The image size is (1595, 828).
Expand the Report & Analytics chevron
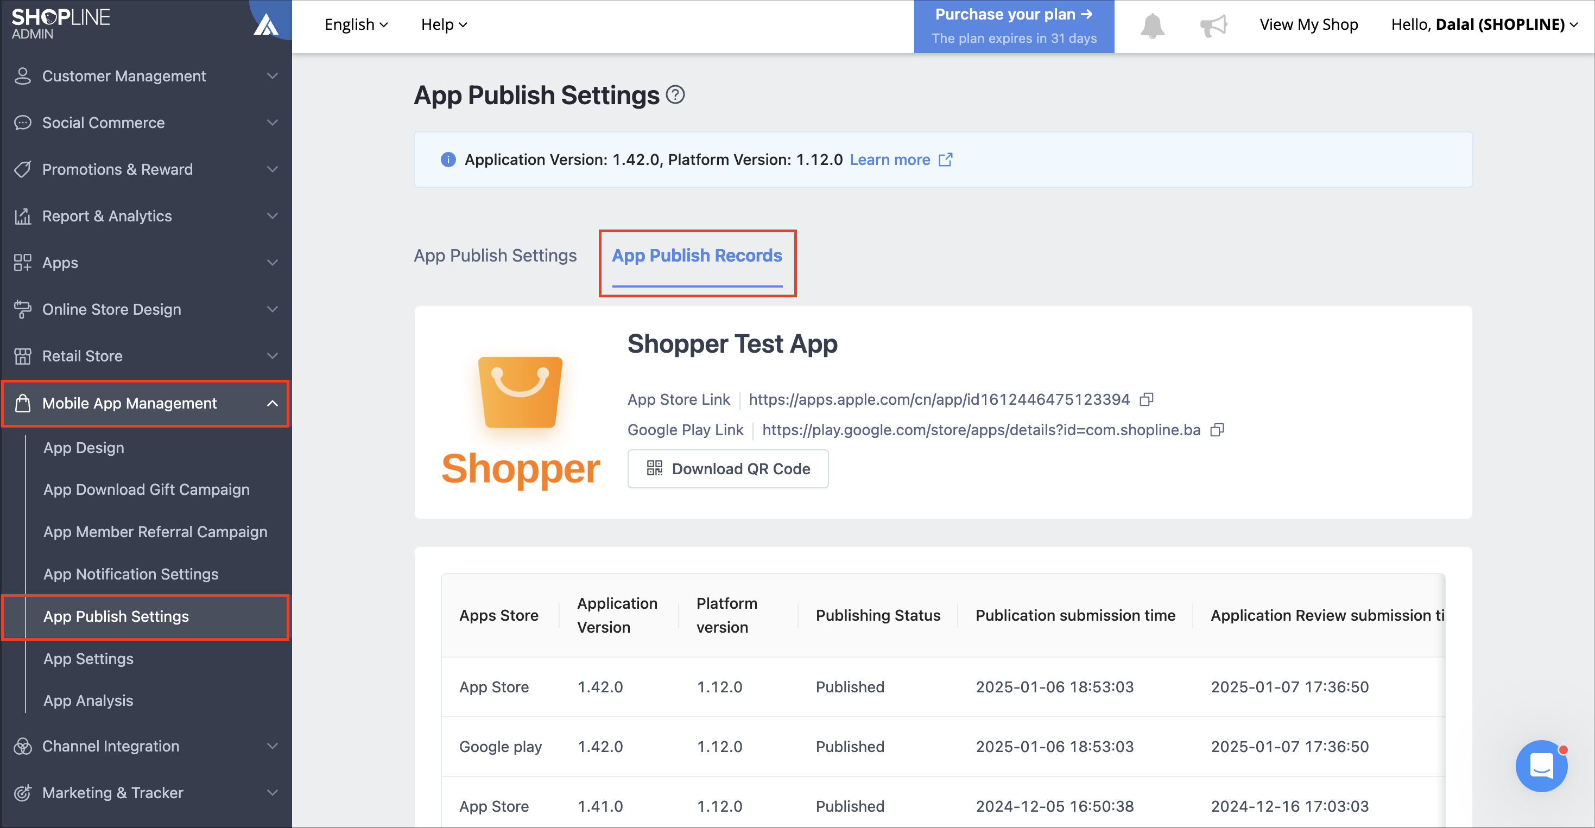point(272,216)
